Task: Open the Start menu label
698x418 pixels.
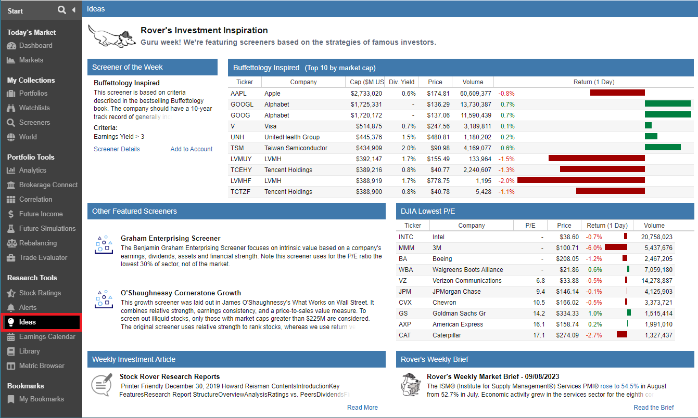Action: point(15,11)
